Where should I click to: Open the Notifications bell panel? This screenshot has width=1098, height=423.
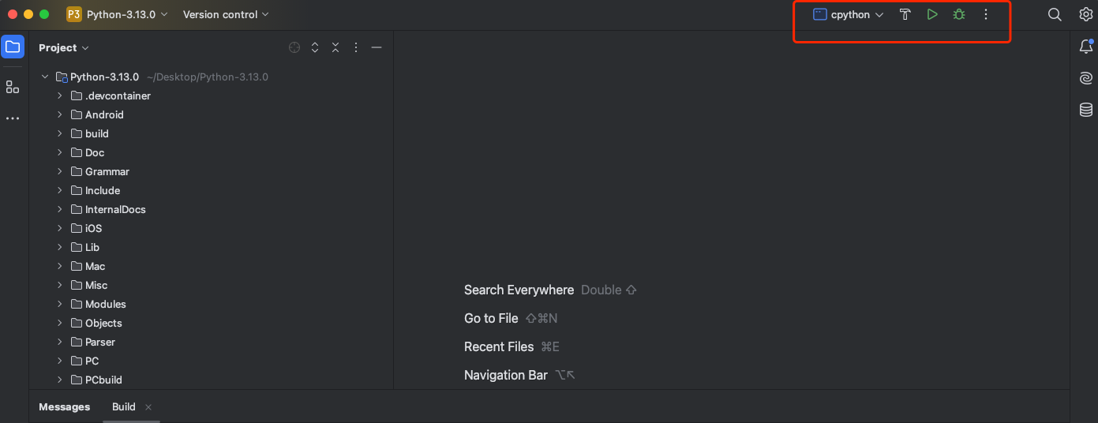1086,47
